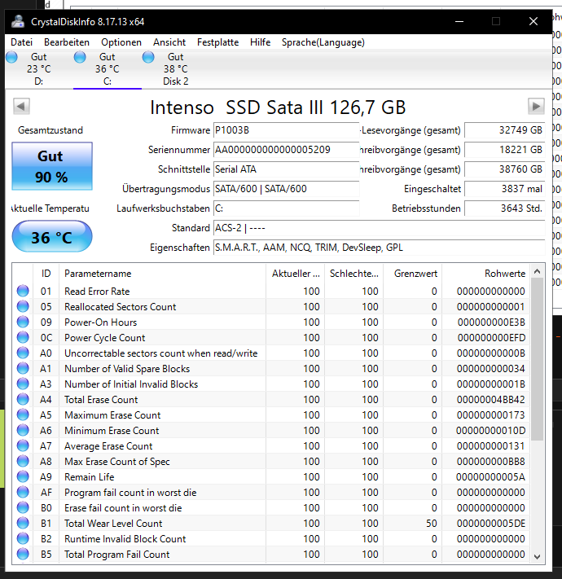Click the 3643 Std. operating hours
Screen dimensions: 562x579
504,208
